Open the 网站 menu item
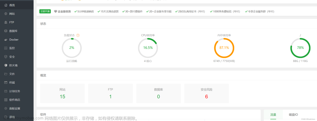Screen dimensions: 317x121 pyautogui.click(x=17, y=14)
